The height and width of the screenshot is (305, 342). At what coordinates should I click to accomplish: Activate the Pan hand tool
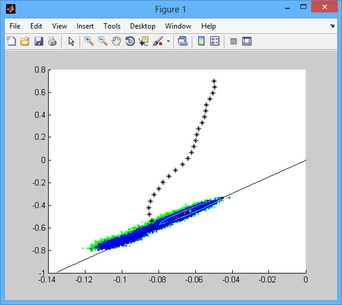coord(116,41)
